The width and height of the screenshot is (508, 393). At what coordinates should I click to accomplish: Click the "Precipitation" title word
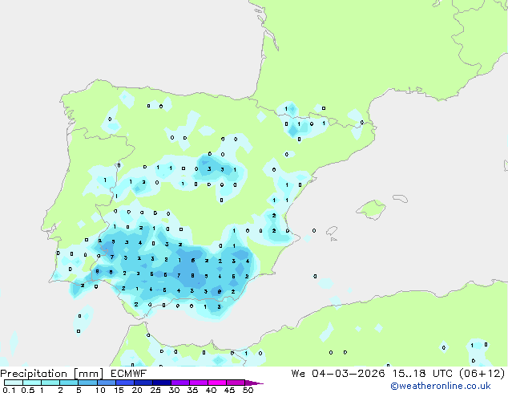click(x=34, y=374)
